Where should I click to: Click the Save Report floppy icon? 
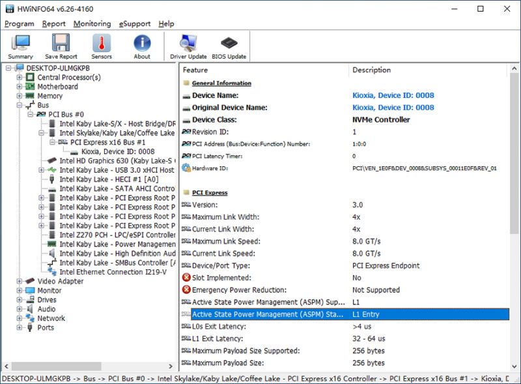click(61, 46)
